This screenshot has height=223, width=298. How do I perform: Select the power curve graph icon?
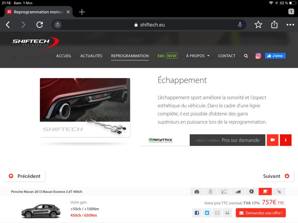(x=224, y=192)
